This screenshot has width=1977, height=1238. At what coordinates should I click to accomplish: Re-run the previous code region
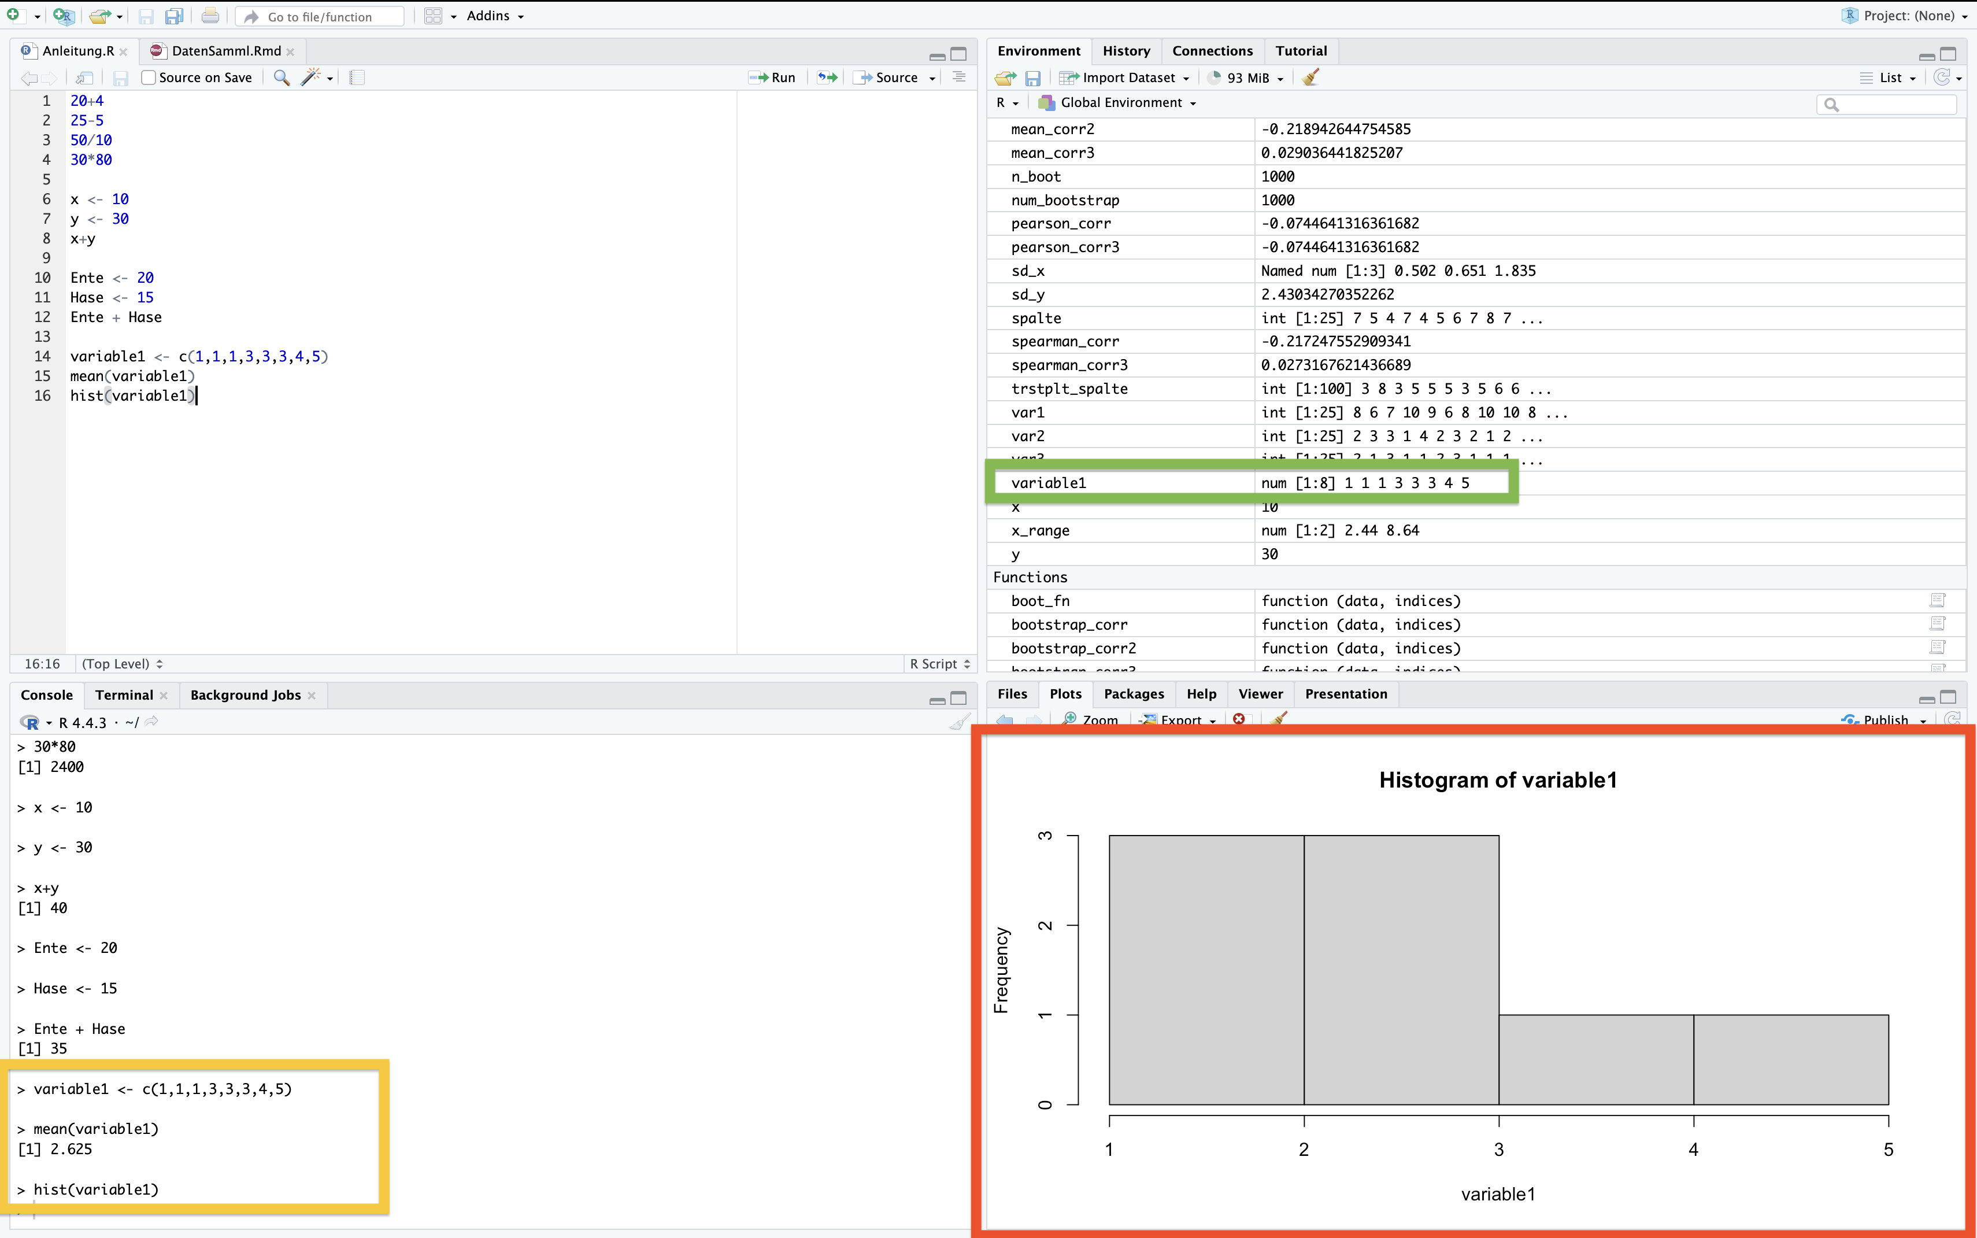click(828, 78)
